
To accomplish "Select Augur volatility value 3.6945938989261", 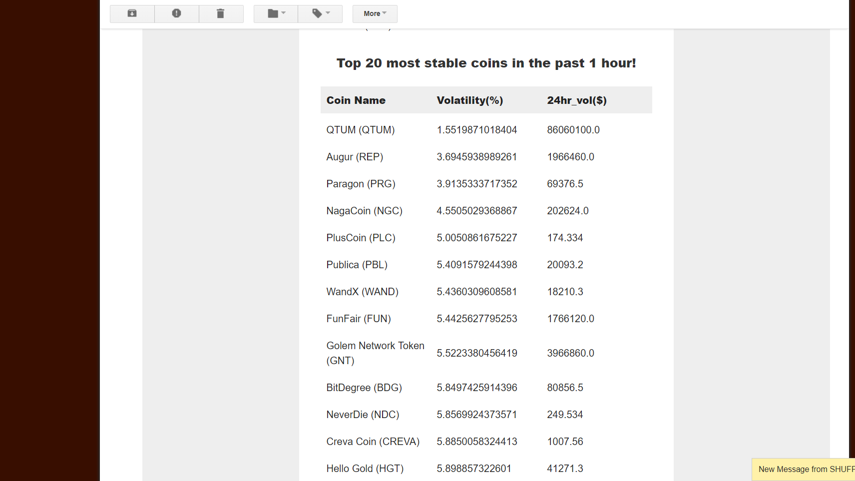I will click(x=477, y=157).
